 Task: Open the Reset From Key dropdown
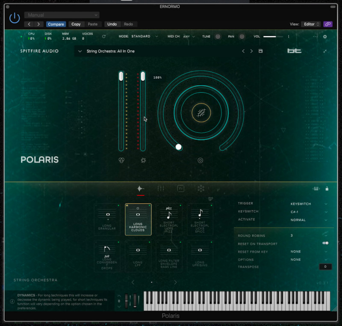(x=309, y=252)
